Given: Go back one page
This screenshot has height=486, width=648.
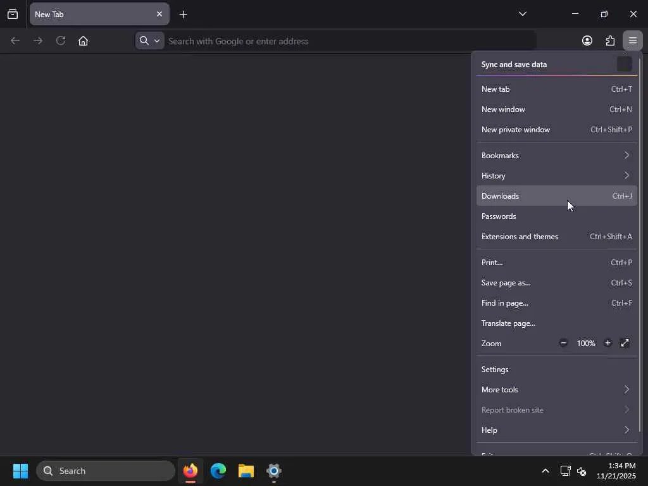Looking at the screenshot, I should [15, 41].
